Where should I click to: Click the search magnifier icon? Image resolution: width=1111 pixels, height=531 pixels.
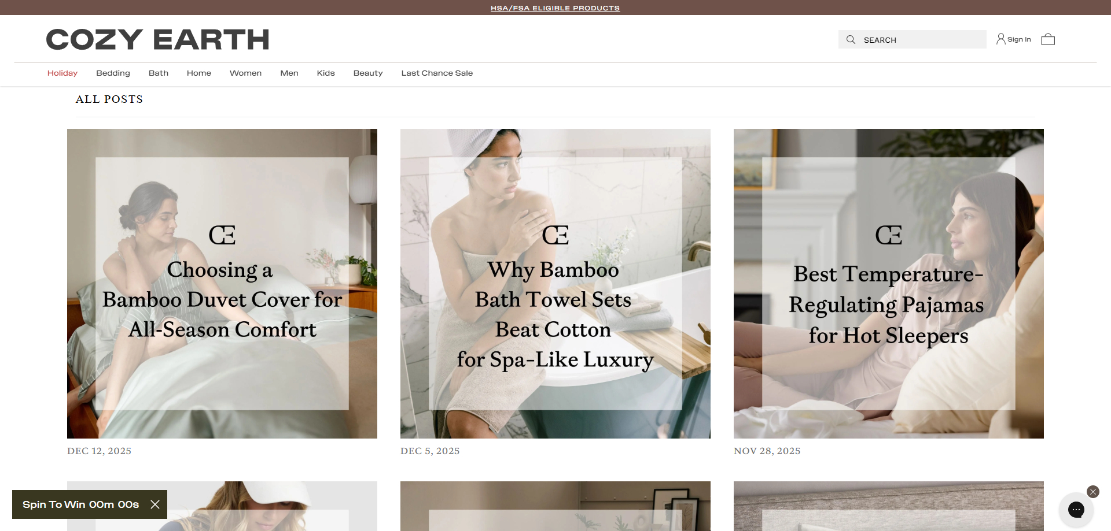(851, 39)
